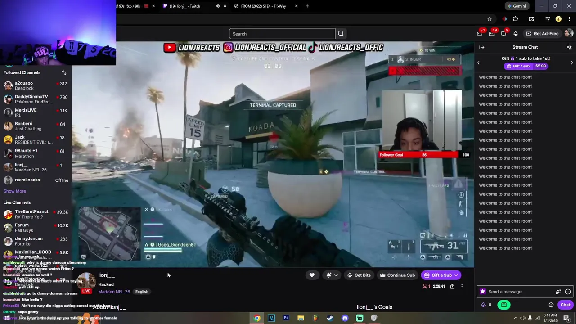Open File Explorer from the taskbar
The width and height of the screenshot is (576, 324).
coord(301,318)
